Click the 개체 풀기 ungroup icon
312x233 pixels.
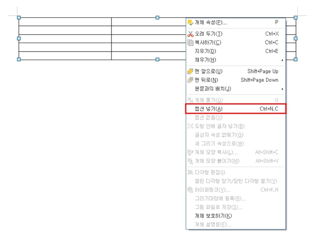click(190, 100)
